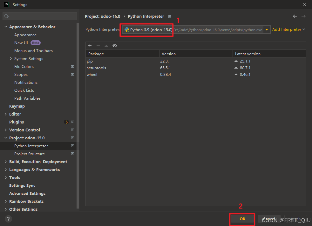Collapse the Project: odoo-15.0 section

click(x=6, y=138)
